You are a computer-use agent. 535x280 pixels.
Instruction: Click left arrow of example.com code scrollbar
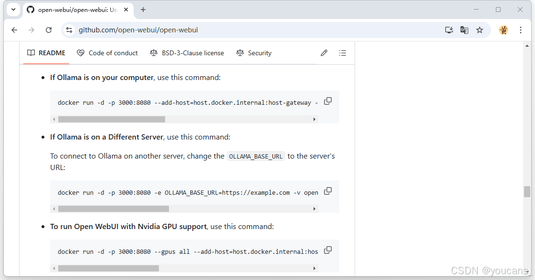[x=54, y=209]
